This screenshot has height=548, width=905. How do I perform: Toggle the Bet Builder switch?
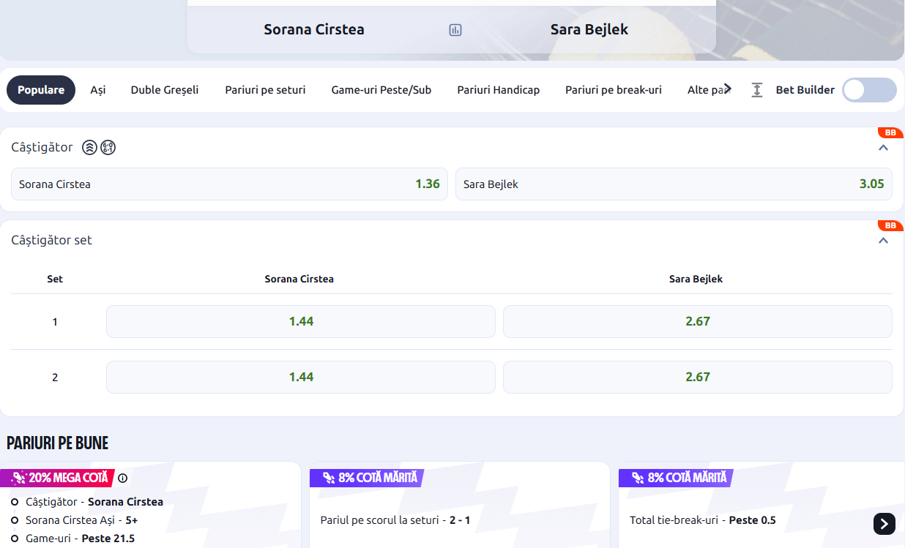pos(869,90)
